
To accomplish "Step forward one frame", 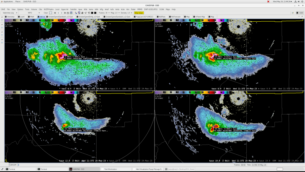I will click(61, 13).
